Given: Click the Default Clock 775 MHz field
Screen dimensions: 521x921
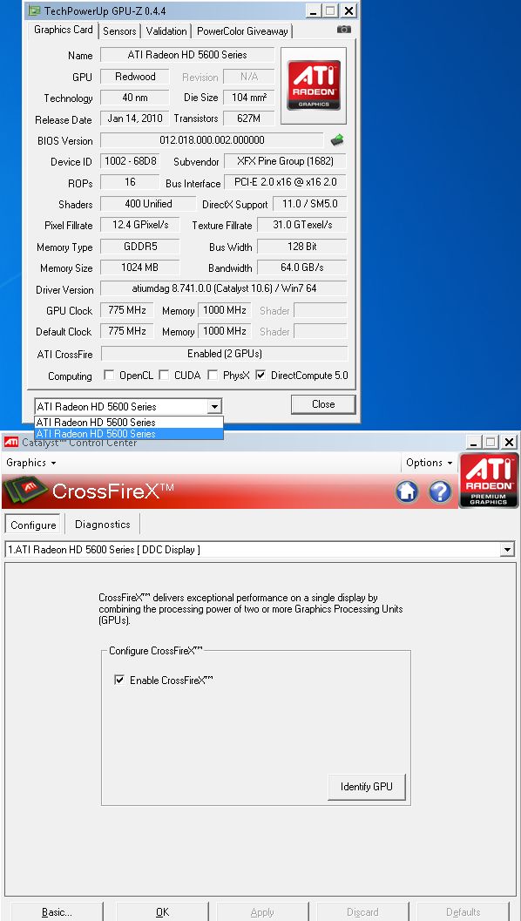Looking at the screenshot, I should pos(127,331).
